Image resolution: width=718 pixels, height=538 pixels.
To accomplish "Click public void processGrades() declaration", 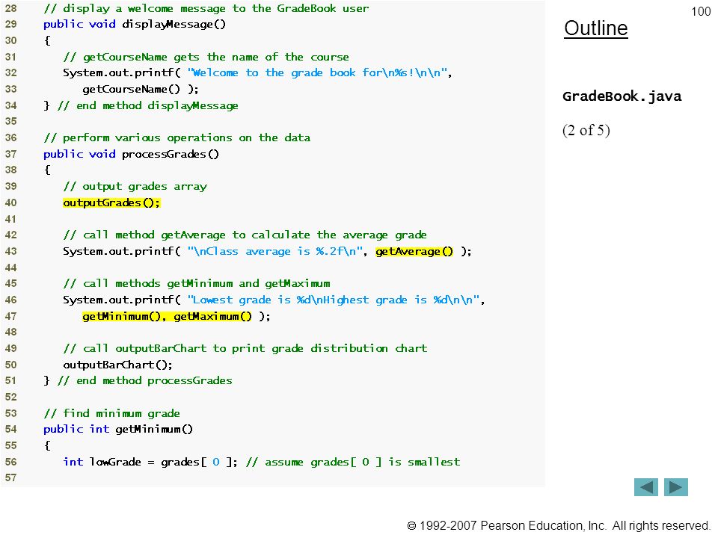I will tap(132, 154).
